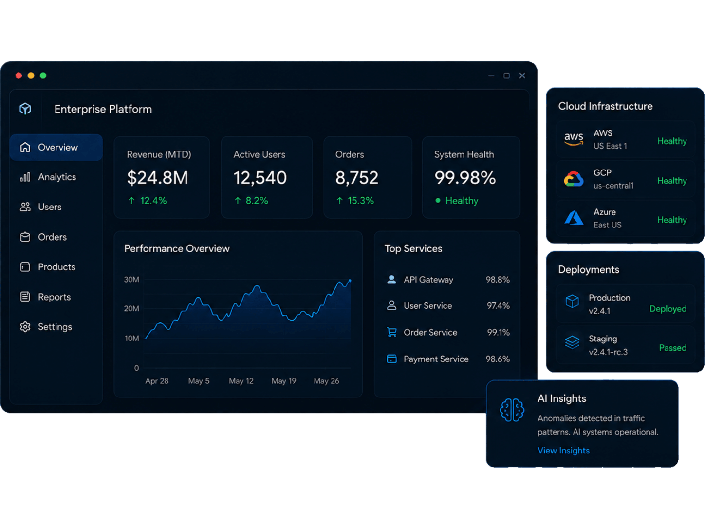
Task: Open the Orders sidebar label
Action: coord(52,237)
